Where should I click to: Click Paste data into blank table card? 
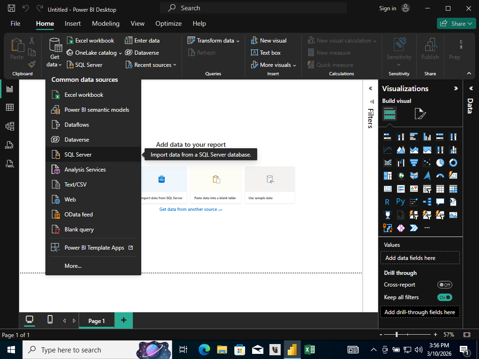[x=216, y=185]
